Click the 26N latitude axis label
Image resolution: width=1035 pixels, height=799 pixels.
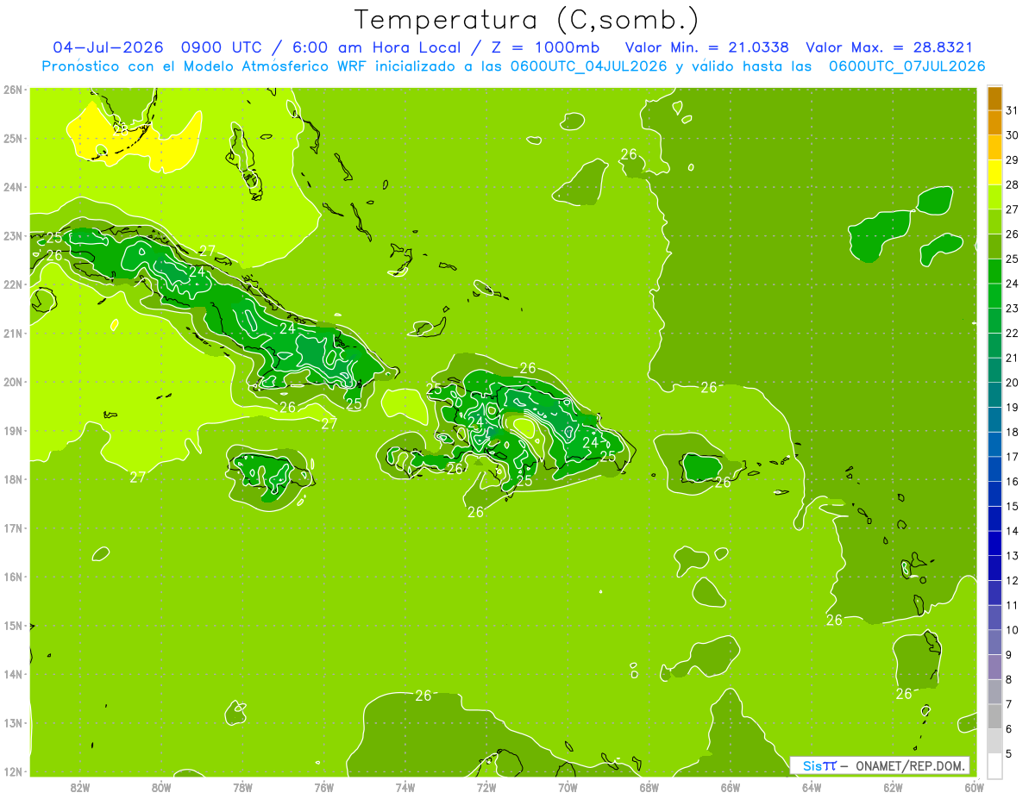12,90
